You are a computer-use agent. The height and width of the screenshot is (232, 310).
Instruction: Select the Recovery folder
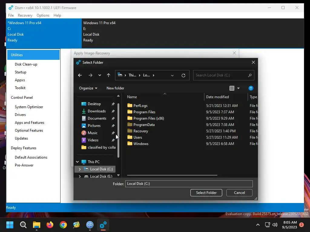pos(140,131)
